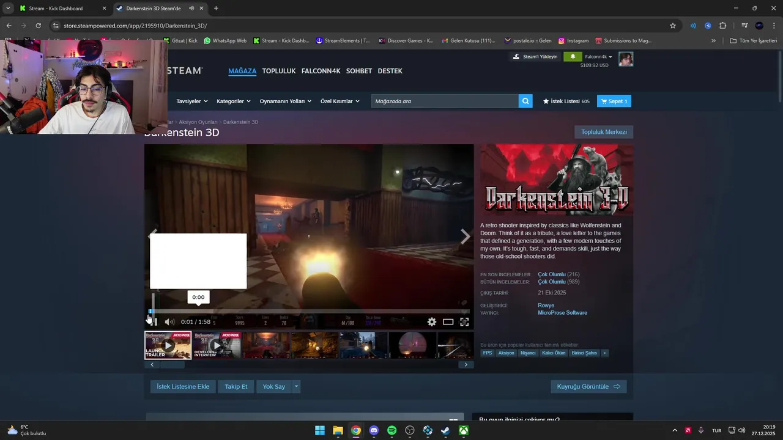Open the TOPLULUK menu
Image resolution: width=783 pixels, height=440 pixels.
(x=279, y=71)
